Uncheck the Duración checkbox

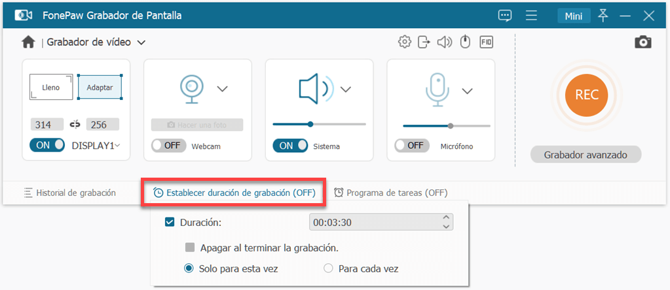click(170, 222)
